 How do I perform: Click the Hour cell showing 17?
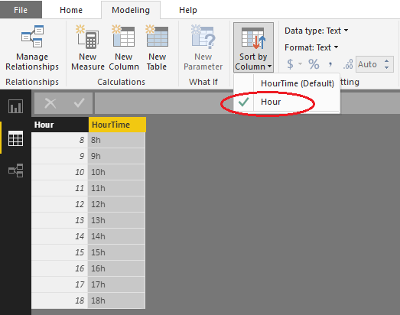click(60, 284)
